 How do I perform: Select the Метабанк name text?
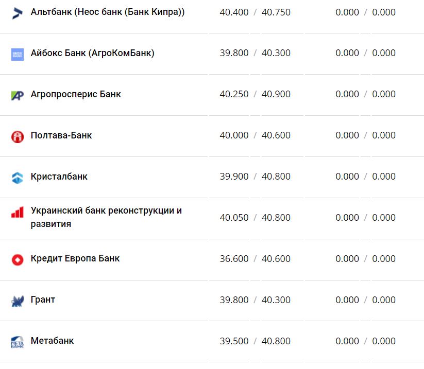[52, 341]
